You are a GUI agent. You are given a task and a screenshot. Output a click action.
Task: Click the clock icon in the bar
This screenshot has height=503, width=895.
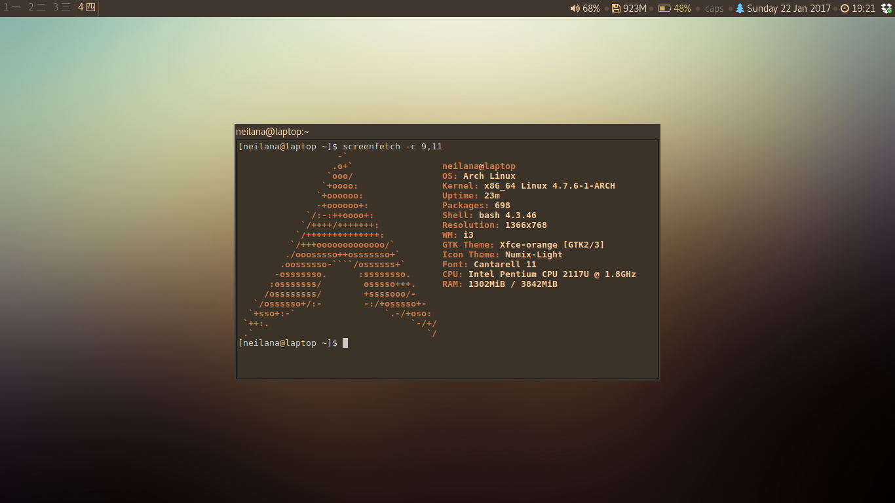[845, 9]
